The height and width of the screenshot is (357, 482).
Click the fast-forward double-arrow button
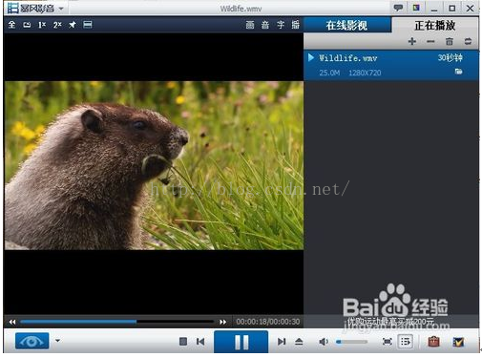[222, 322]
